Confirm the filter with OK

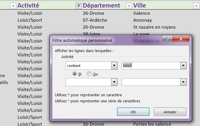pyautogui.click(x=133, y=112)
